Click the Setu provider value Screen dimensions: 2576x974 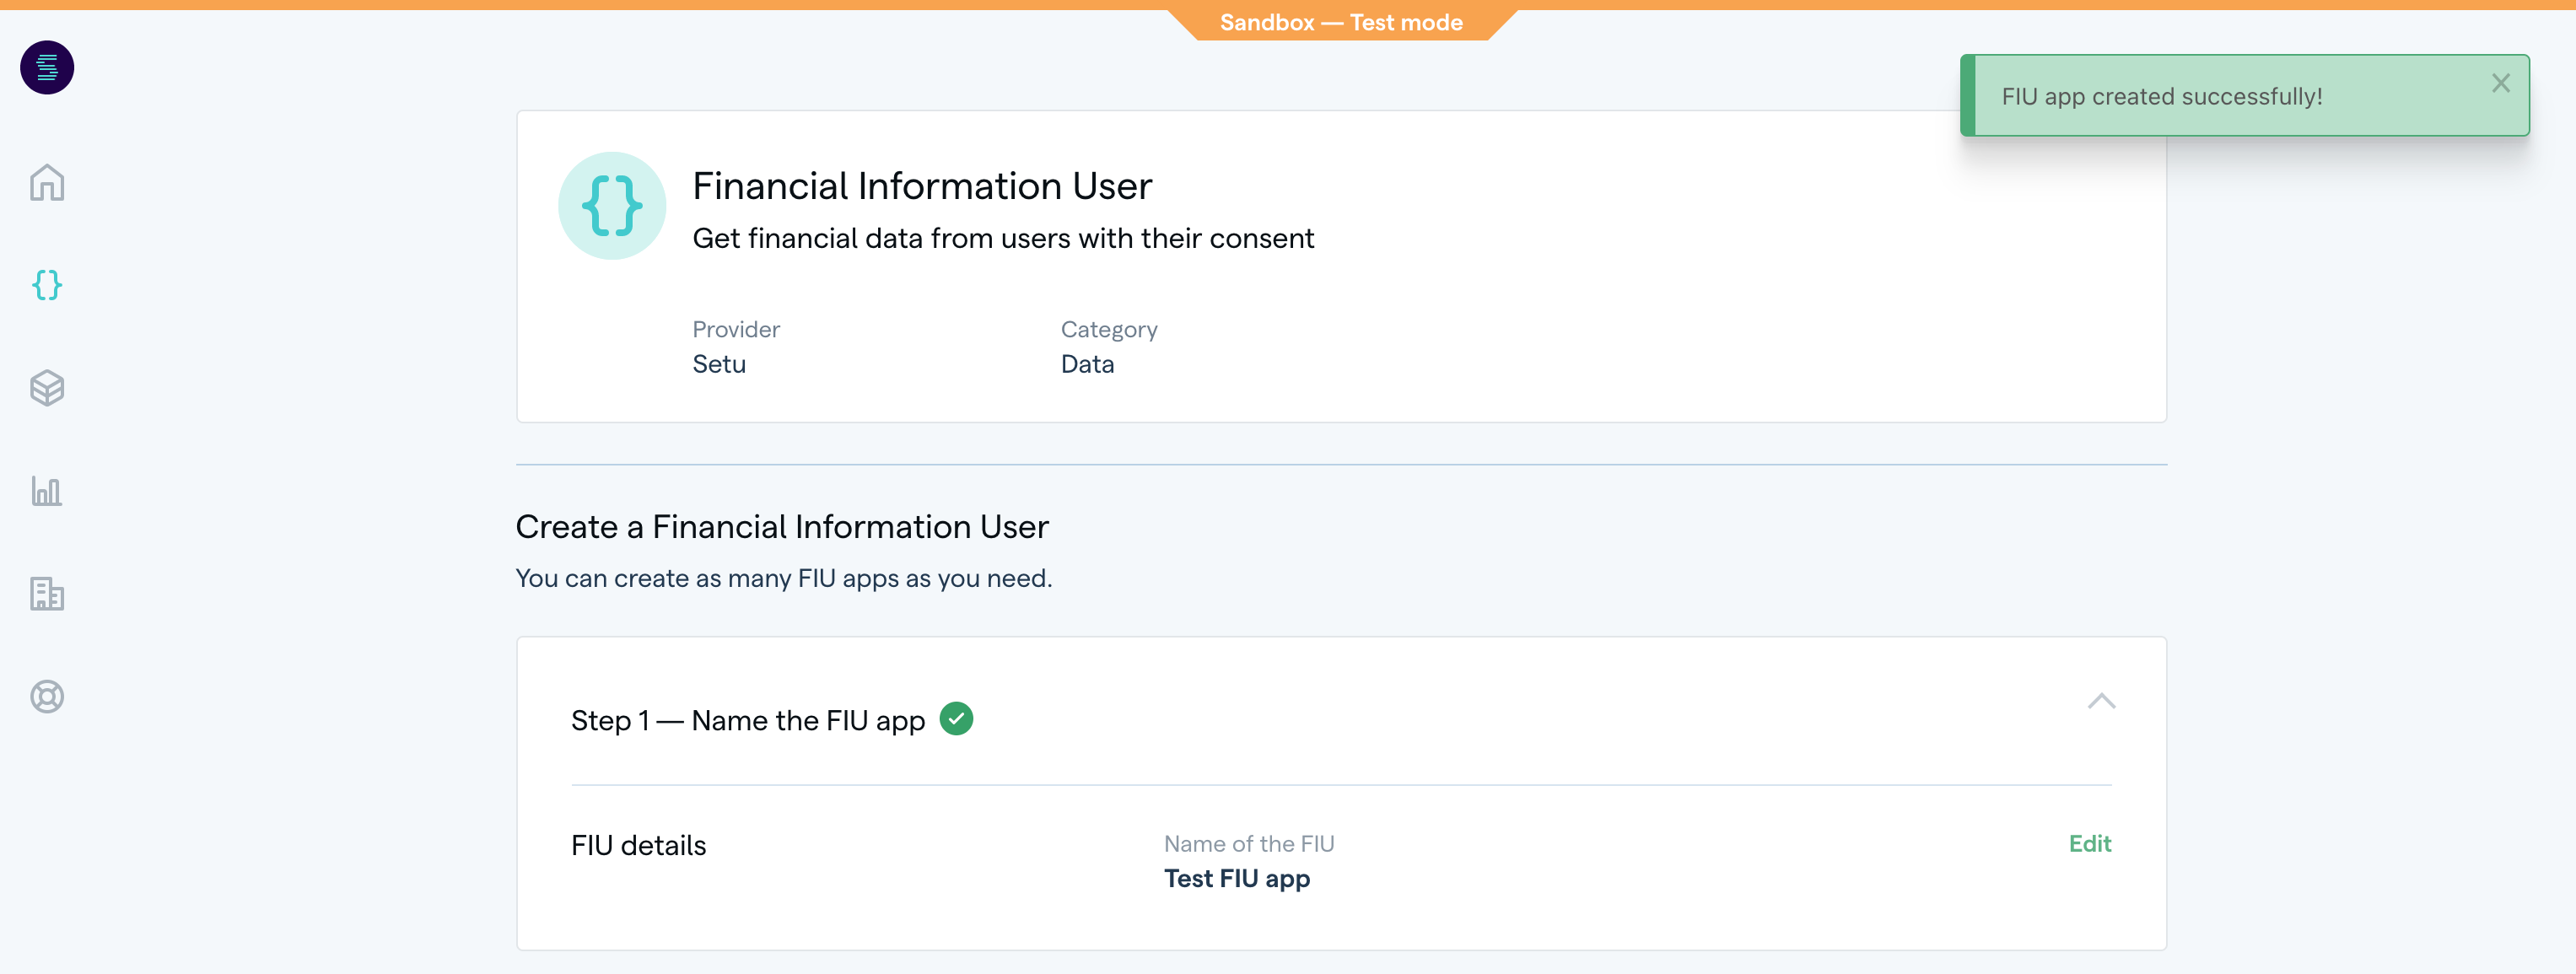(718, 364)
